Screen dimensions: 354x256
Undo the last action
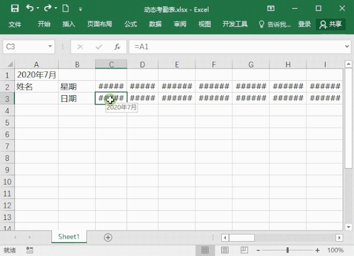click(29, 8)
